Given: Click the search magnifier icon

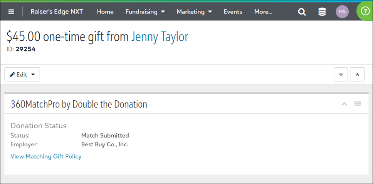Looking at the screenshot, I should (x=302, y=12).
